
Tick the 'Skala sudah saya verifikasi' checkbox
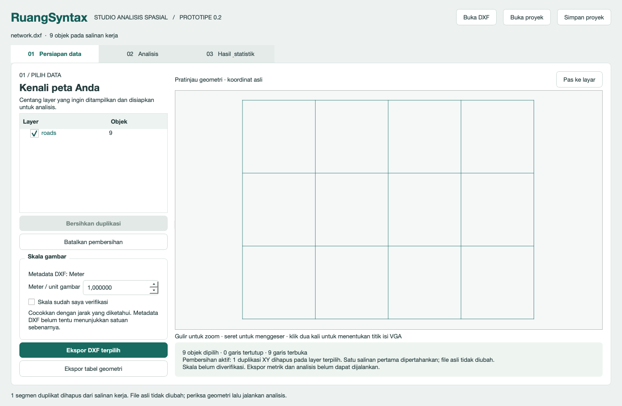[x=32, y=302]
